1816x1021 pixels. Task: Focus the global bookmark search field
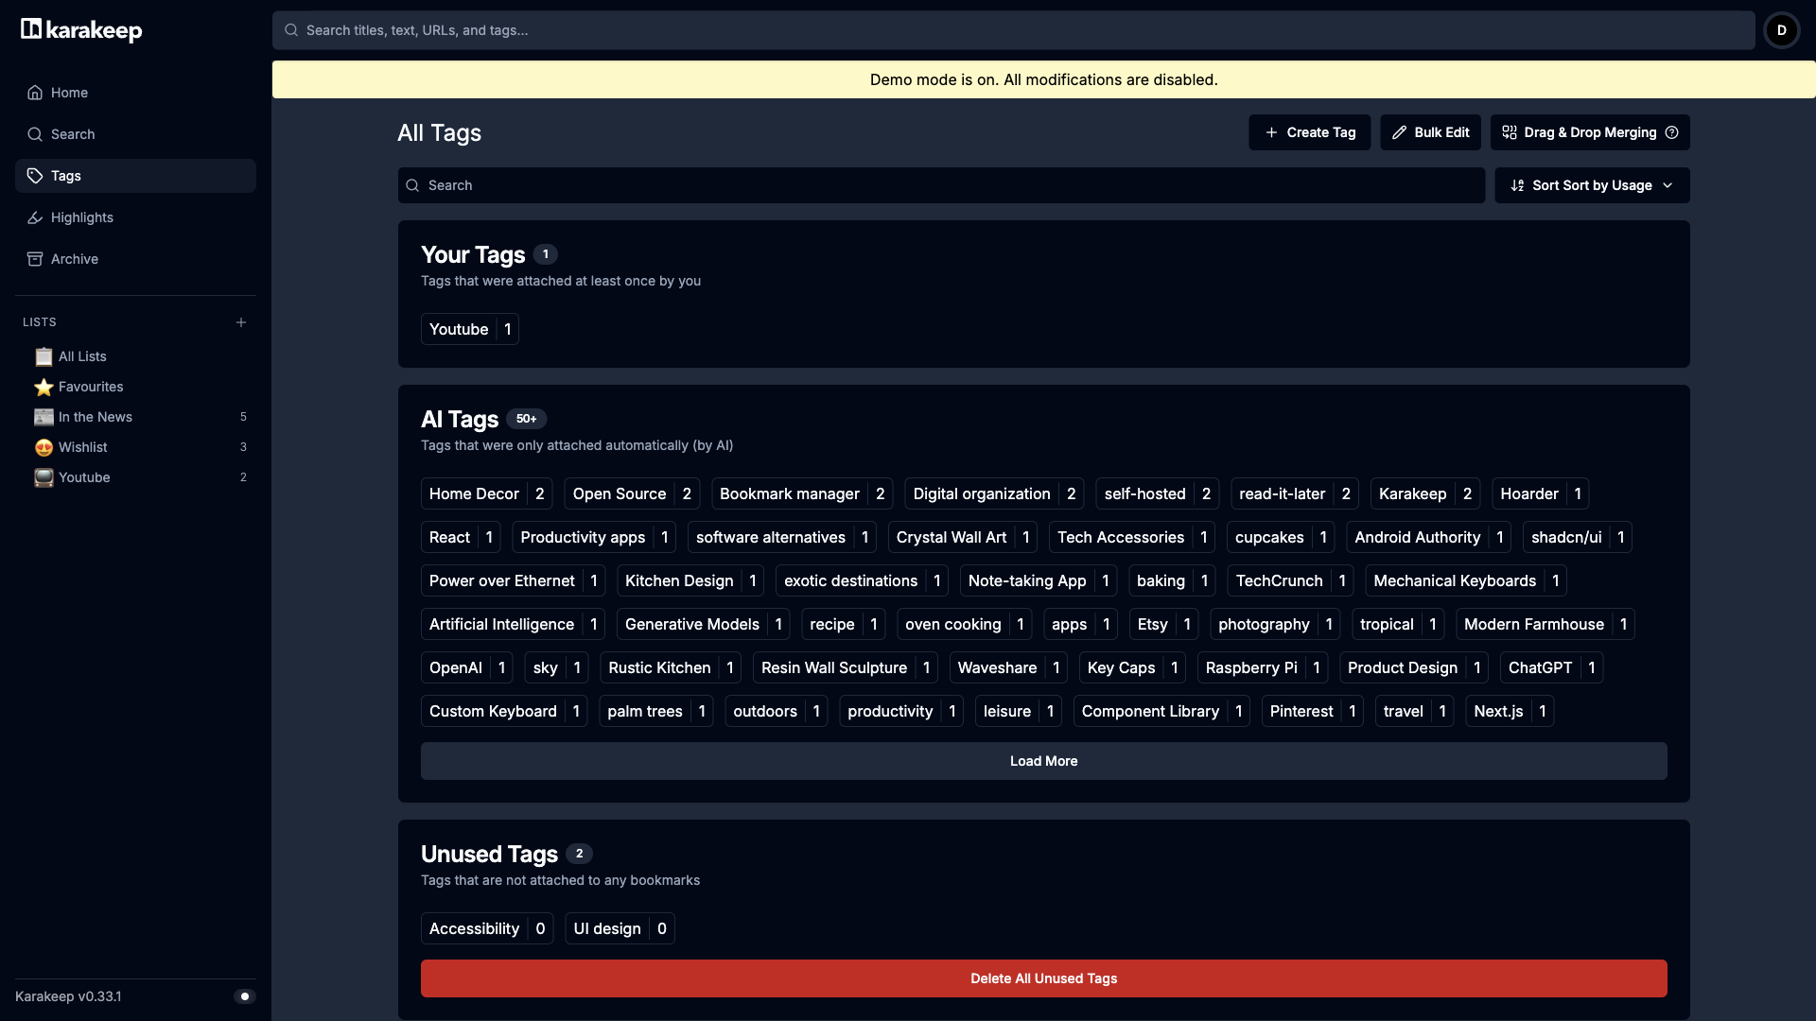[1013, 30]
